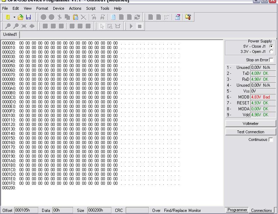The image size is (278, 214).
Task: Click the MODA reading 0,00V OK
Action: (263, 109)
